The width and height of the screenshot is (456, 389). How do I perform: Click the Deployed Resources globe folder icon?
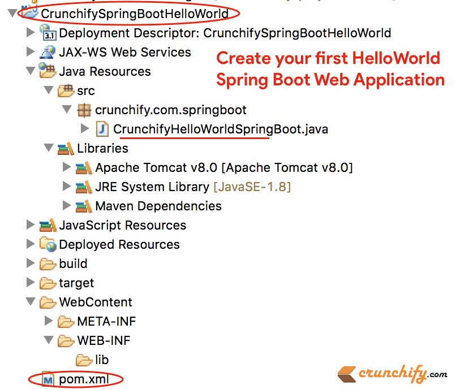pyautogui.click(x=48, y=245)
